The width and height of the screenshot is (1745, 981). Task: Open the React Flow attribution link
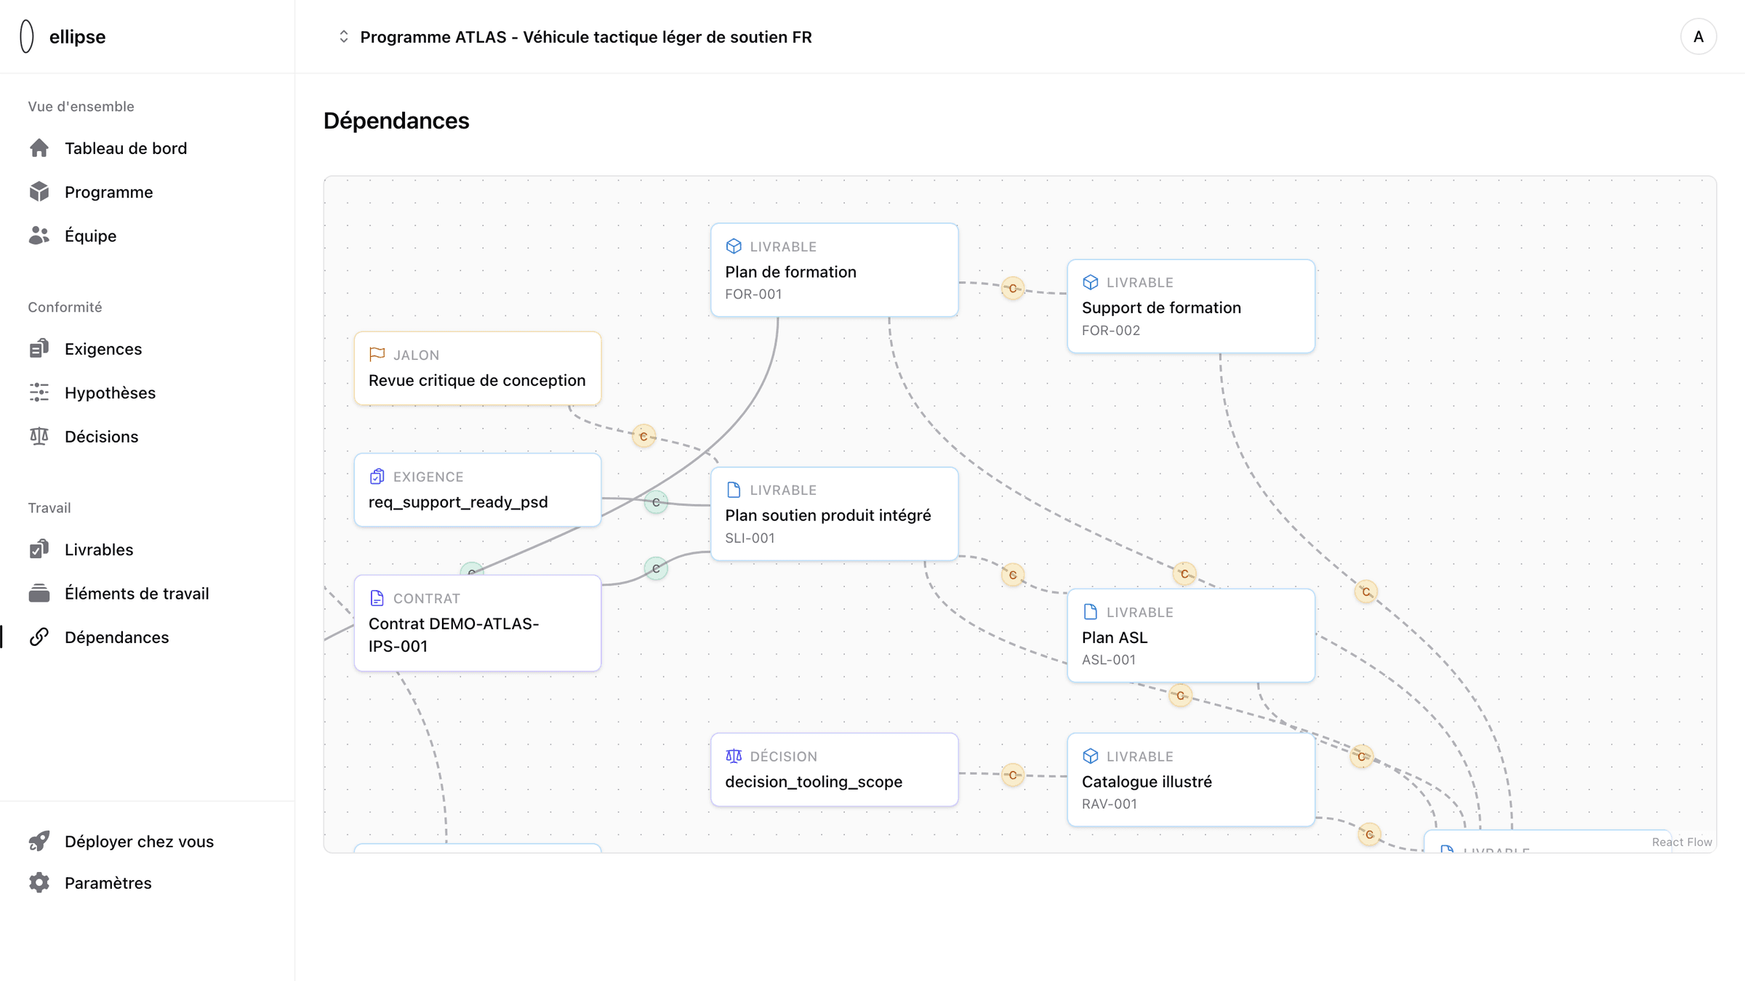tap(1681, 841)
